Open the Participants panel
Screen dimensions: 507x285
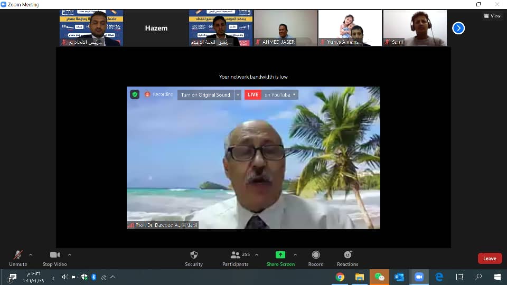tap(236, 255)
